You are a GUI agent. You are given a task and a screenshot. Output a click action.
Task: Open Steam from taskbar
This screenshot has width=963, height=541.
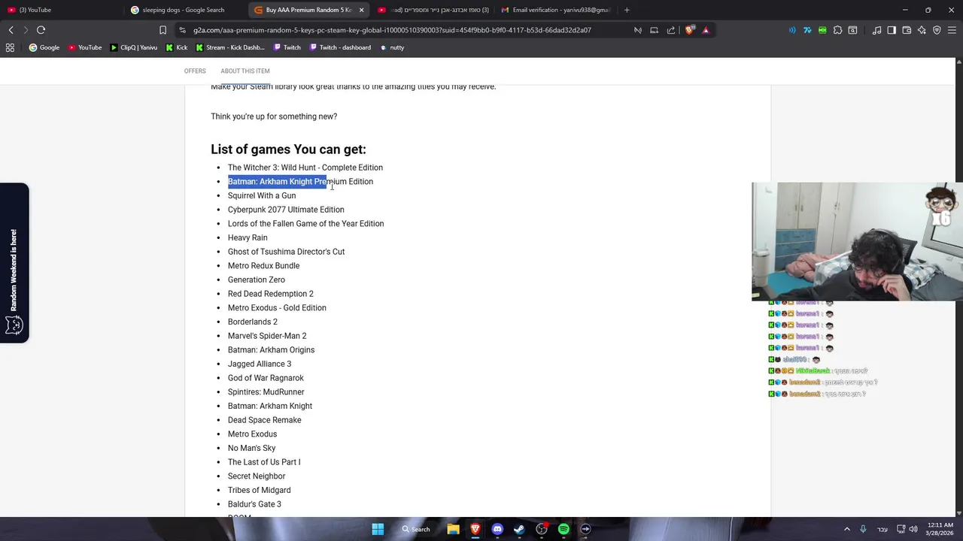[x=519, y=529]
